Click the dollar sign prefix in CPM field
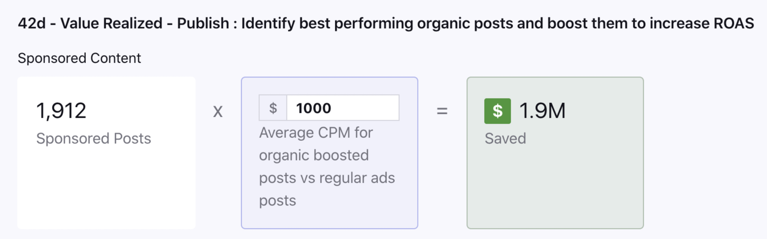This screenshot has height=239, width=767. coord(273,108)
